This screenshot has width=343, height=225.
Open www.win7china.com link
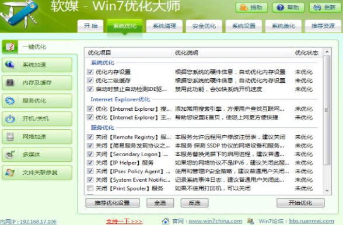click(x=215, y=222)
